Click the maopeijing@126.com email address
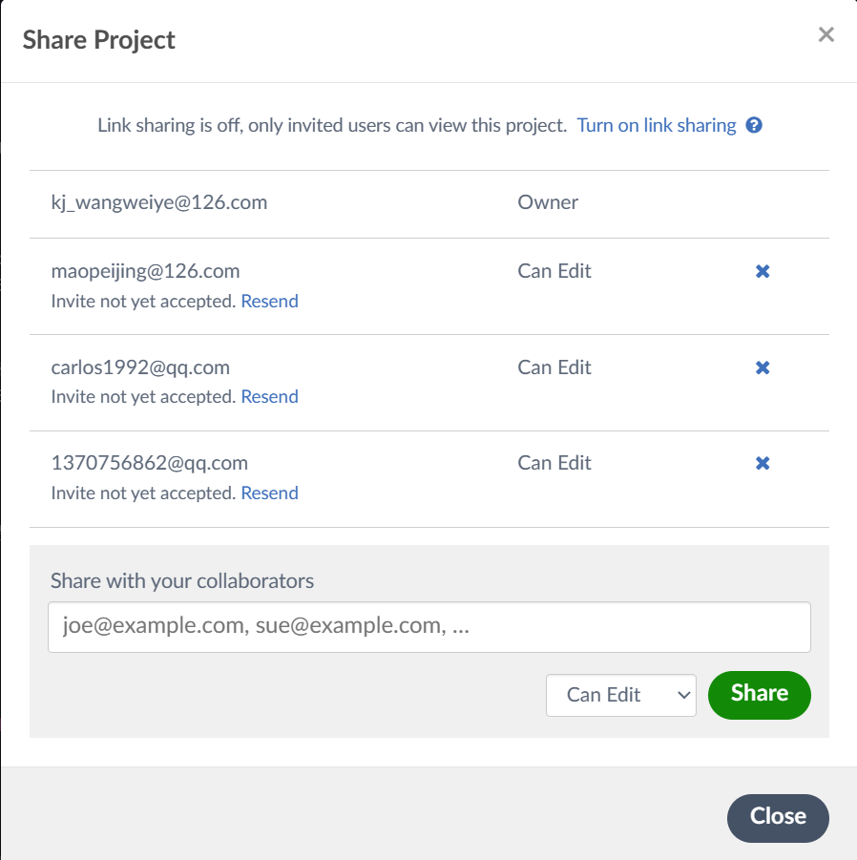Image resolution: width=857 pixels, height=860 pixels. (x=145, y=271)
